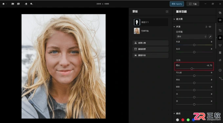Click the 光效 light section label
This screenshot has height=123, width=223.
point(178,60)
